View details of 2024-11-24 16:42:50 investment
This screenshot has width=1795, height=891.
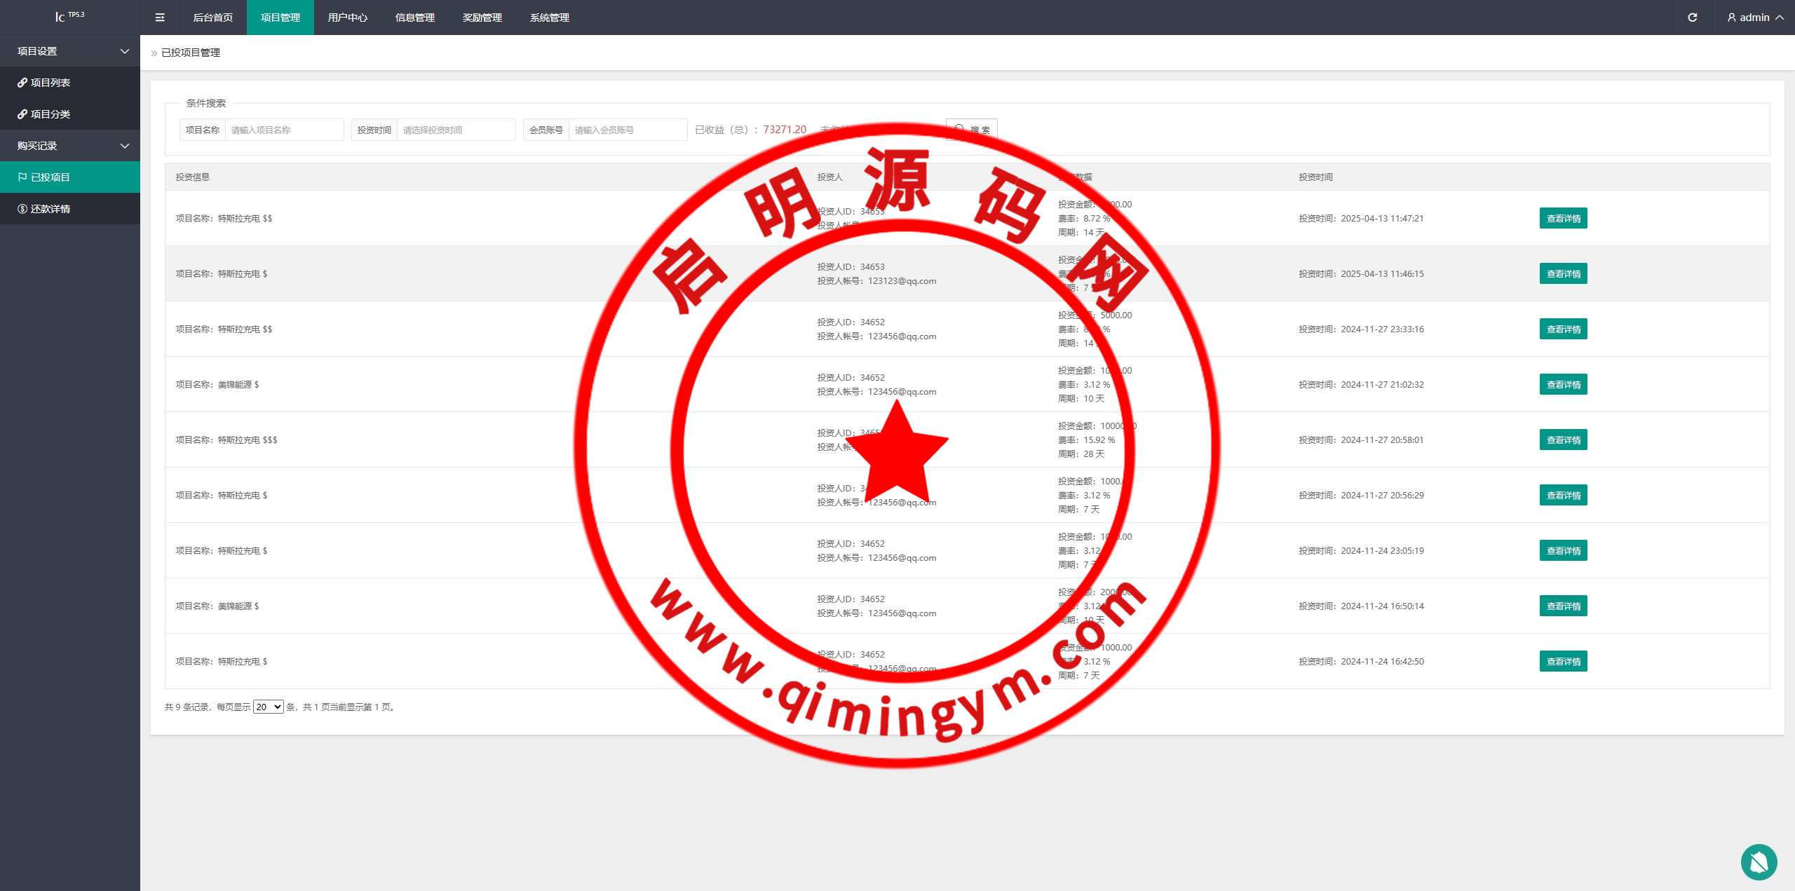1563,662
